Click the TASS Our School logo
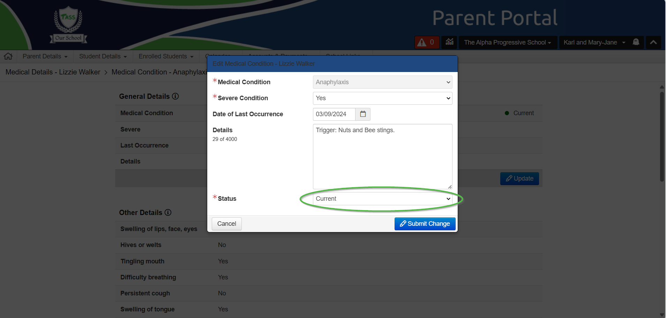666x318 pixels. click(68, 24)
